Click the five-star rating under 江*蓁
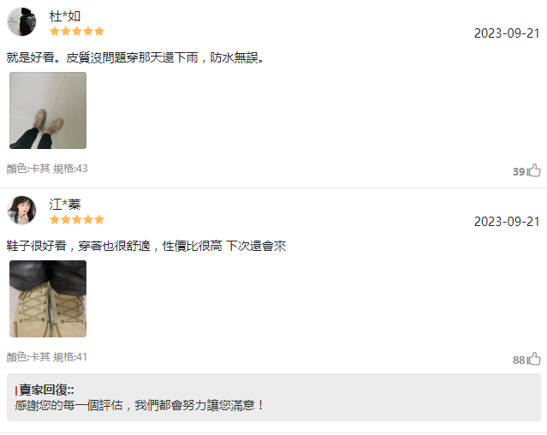Viewport: 547px width, 435px height. [77, 220]
